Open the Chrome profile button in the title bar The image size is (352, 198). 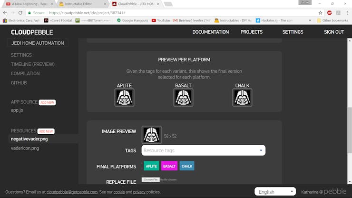coord(305,2)
